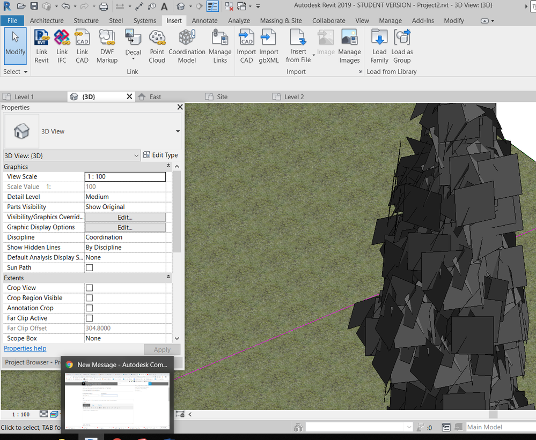Click the Switch Windows icon
The width and height of the screenshot is (536, 440).
coord(241,6)
